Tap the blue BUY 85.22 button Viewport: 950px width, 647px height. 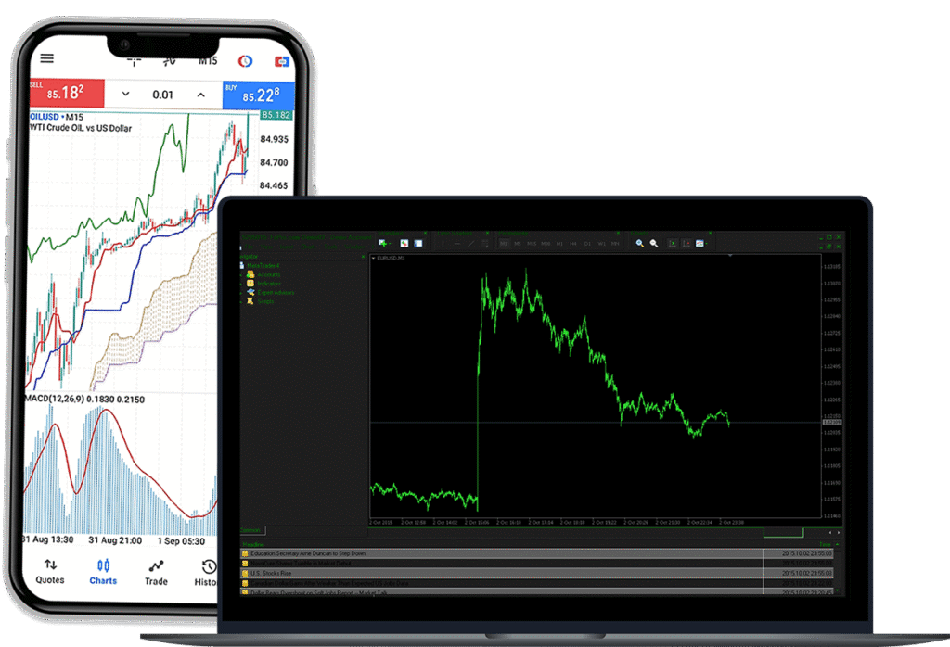(259, 95)
